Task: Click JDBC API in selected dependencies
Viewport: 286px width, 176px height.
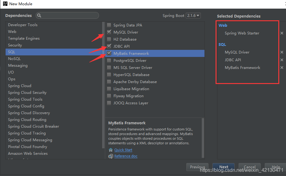Action: coord(233,60)
